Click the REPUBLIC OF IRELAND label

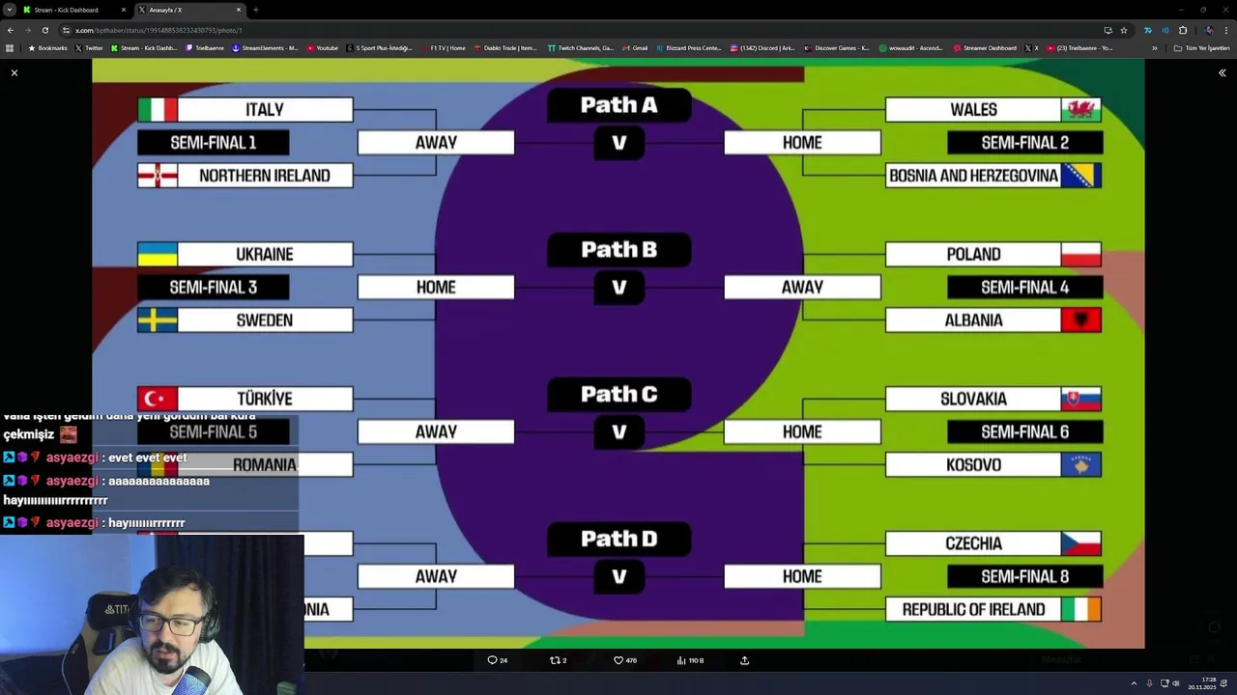pos(973,610)
